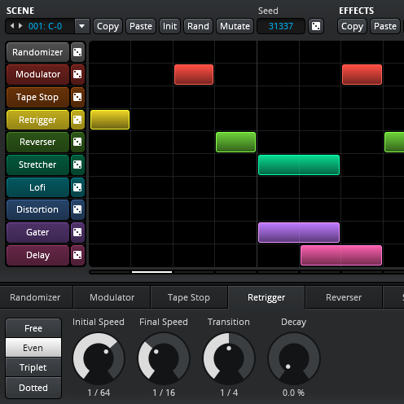This screenshot has height=404, width=404.
Task: Toggle the Gater effect button
Action: click(x=37, y=232)
